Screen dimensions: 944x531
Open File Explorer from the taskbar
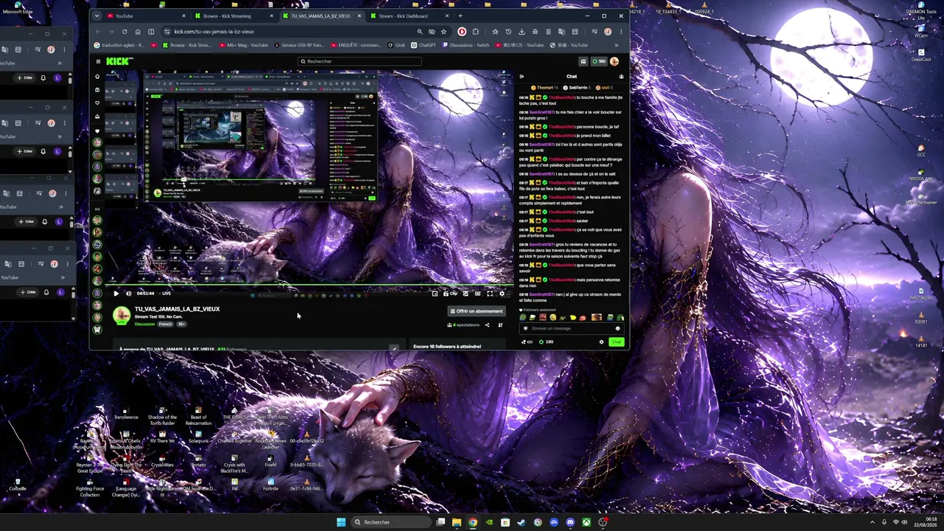[457, 522]
